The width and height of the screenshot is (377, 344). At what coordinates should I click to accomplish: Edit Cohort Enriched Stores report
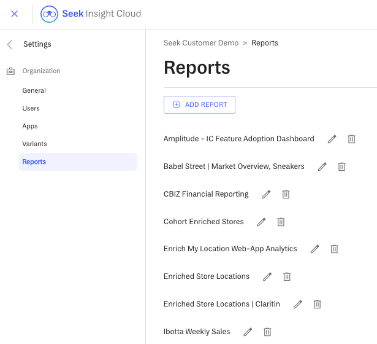click(261, 222)
